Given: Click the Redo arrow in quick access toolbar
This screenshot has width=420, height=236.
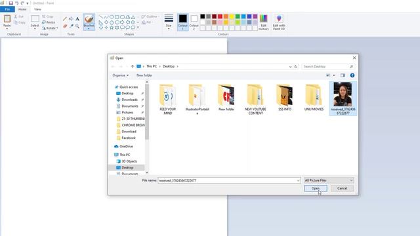Looking at the screenshot, I should pyautogui.click(x=22, y=3).
